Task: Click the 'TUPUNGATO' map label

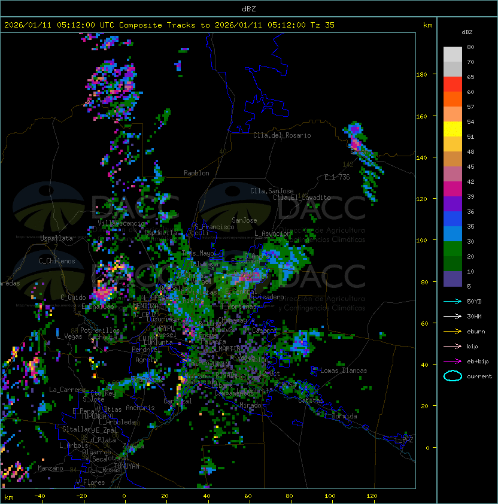Action: 97,416
